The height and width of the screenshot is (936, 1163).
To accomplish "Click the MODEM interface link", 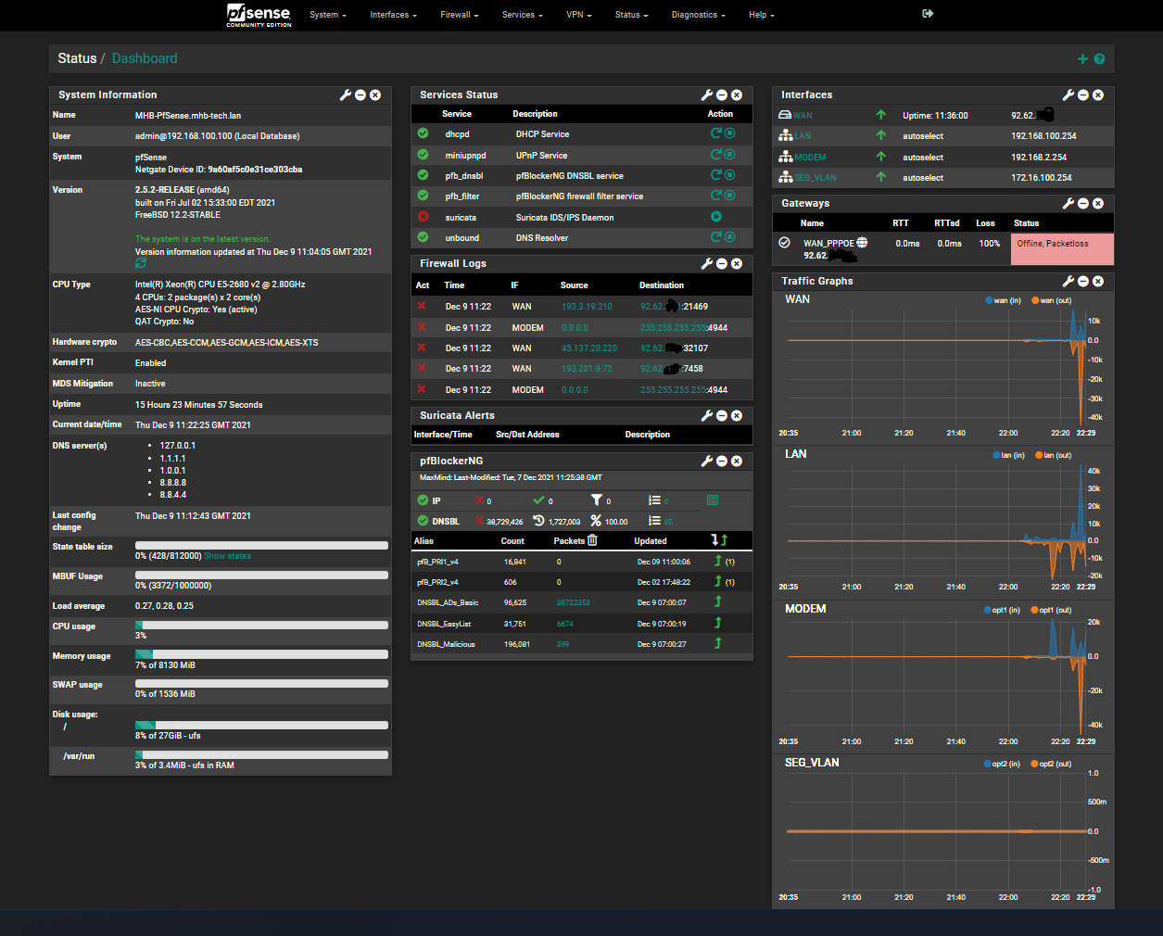I will [x=810, y=158].
